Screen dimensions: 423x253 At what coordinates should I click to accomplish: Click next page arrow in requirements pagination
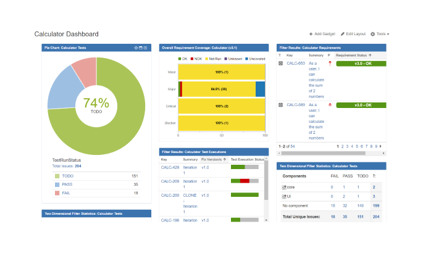(380, 146)
